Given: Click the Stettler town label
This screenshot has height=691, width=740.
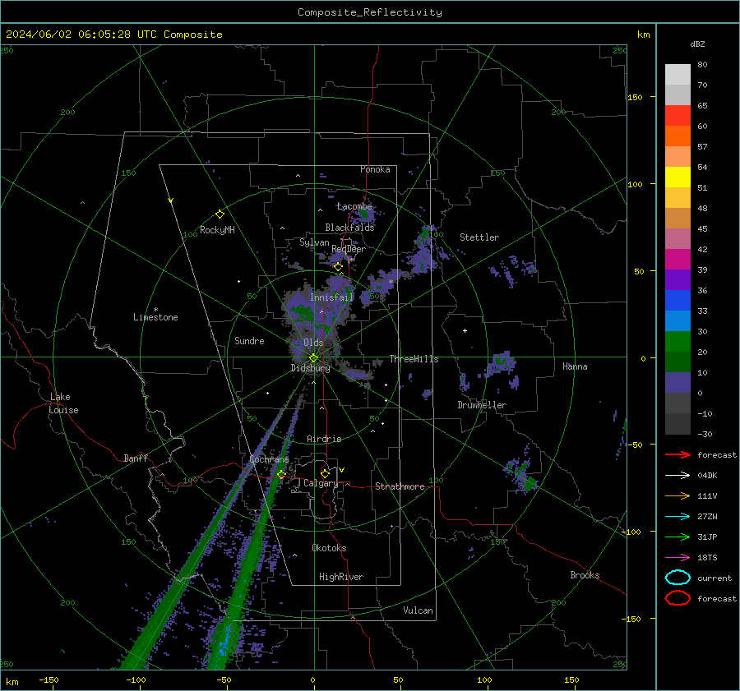Looking at the screenshot, I should 479,237.
